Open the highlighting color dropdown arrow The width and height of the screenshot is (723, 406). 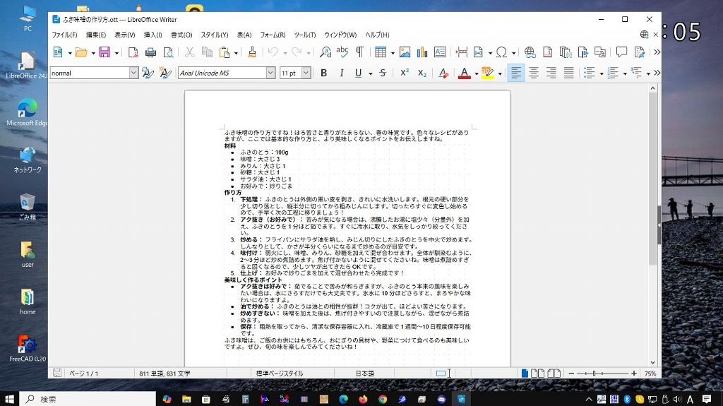pos(499,73)
